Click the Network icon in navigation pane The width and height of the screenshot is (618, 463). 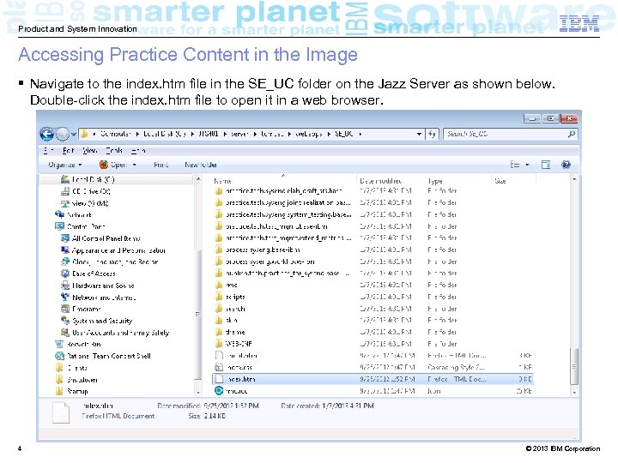pyautogui.click(x=59, y=214)
